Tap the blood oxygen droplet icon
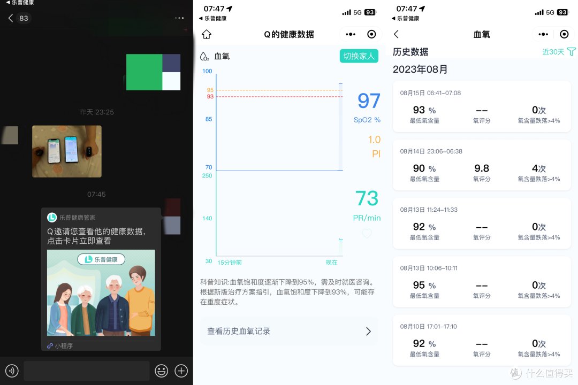Viewport: 578px width, 385px height. (204, 56)
